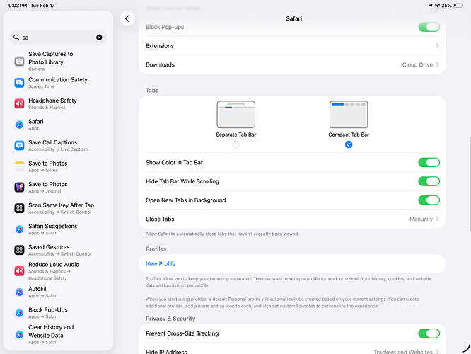Tap the 'Safari' page title
The image size is (471, 354).
(293, 18)
